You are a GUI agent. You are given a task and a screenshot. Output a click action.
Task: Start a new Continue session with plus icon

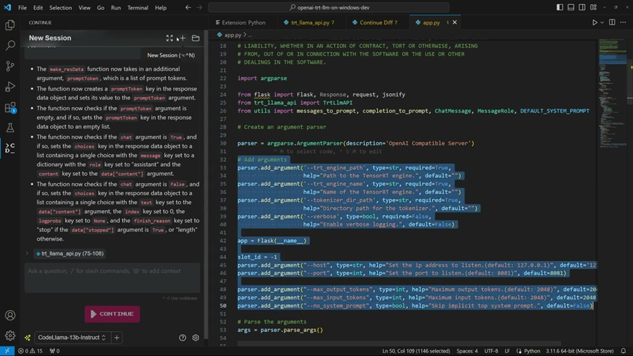[x=182, y=38]
